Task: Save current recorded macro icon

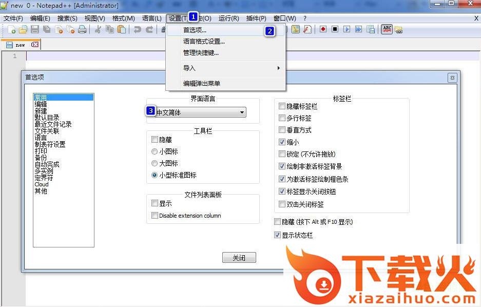Action: [371, 29]
